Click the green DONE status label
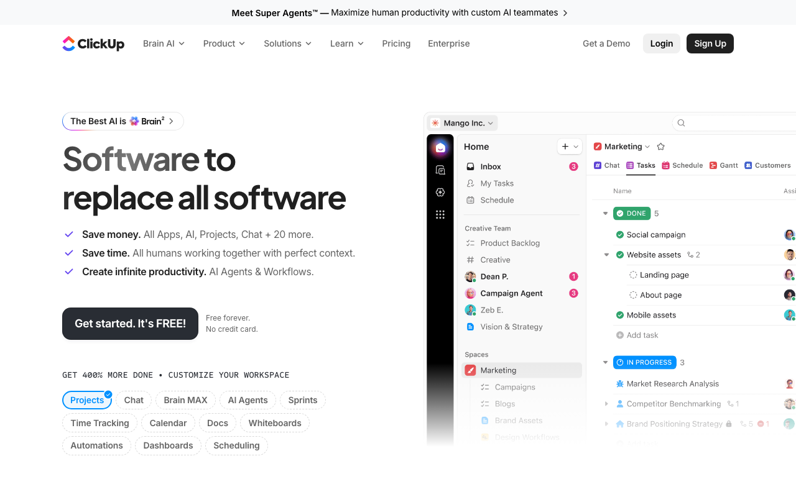796x497 pixels. pyautogui.click(x=632, y=213)
